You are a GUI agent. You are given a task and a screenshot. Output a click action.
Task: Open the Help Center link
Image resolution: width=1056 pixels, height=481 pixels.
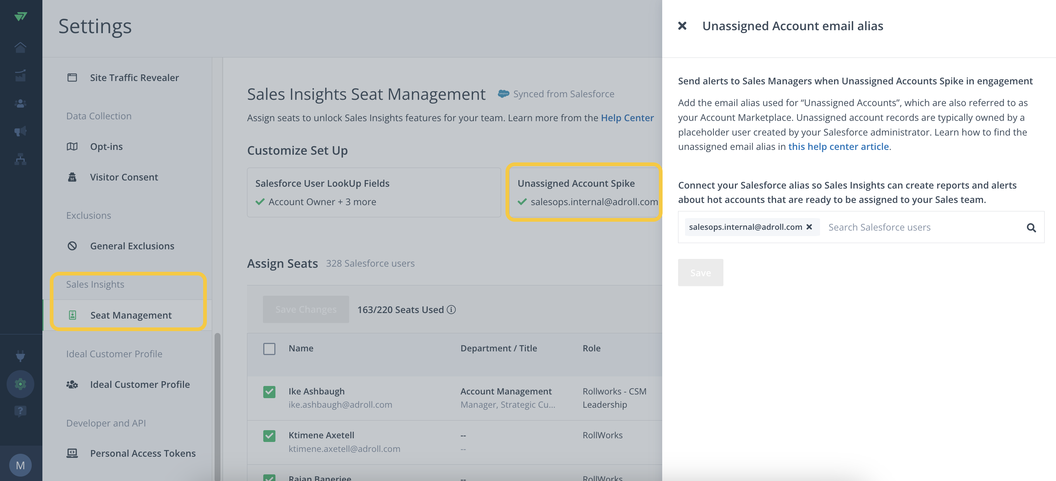coord(627,117)
